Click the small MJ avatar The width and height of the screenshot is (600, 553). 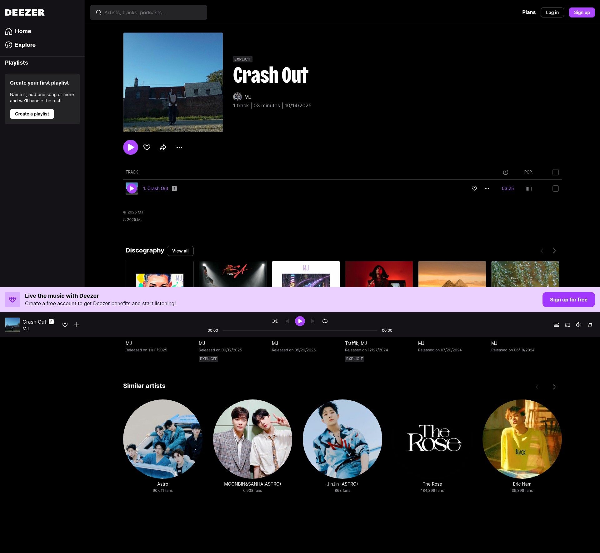coord(237,97)
